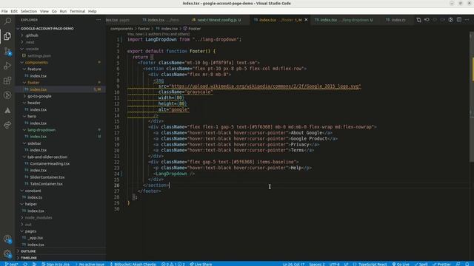Click Prettier status bar item
This screenshot has height=266, width=474.
pyautogui.click(x=441, y=264)
